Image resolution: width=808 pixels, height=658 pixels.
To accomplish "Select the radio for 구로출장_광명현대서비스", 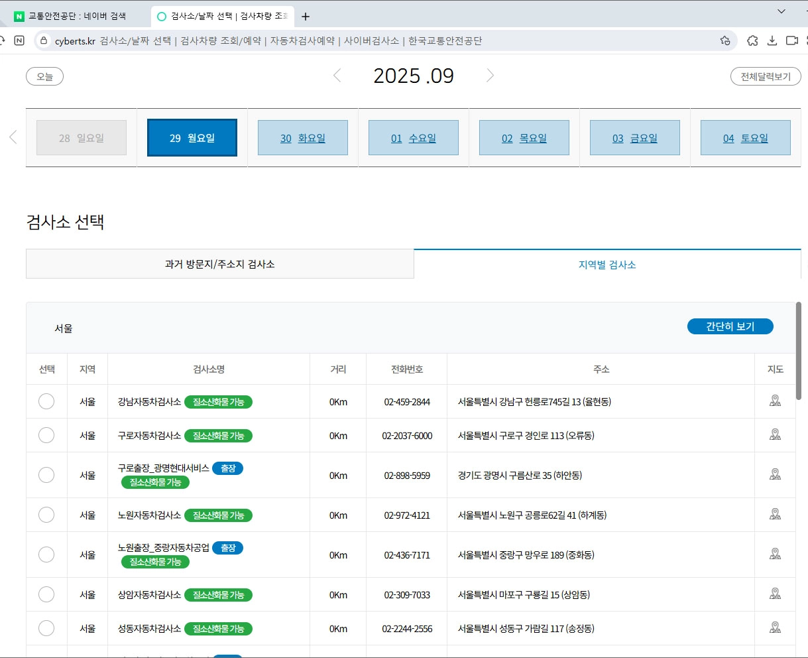I will pyautogui.click(x=46, y=474).
